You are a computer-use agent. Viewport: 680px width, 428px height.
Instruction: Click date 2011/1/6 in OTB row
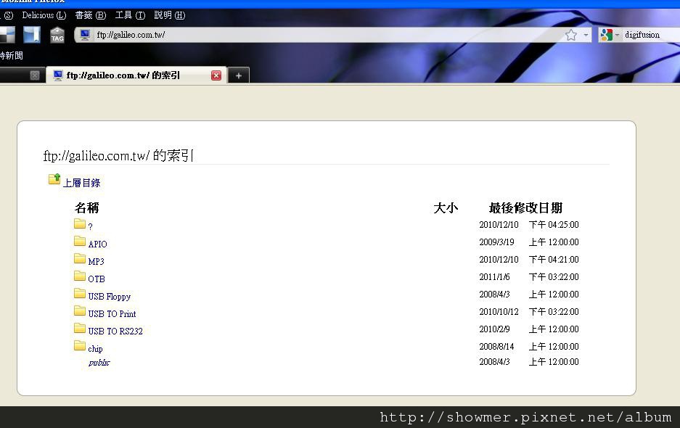point(494,276)
